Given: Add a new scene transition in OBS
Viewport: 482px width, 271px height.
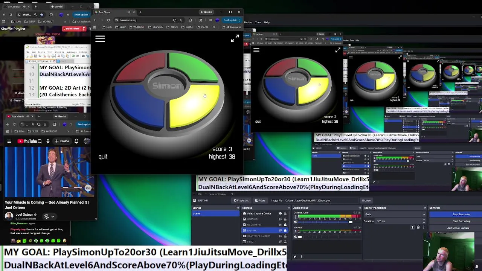Looking at the screenshot, I should pyautogui.click(x=412, y=227).
